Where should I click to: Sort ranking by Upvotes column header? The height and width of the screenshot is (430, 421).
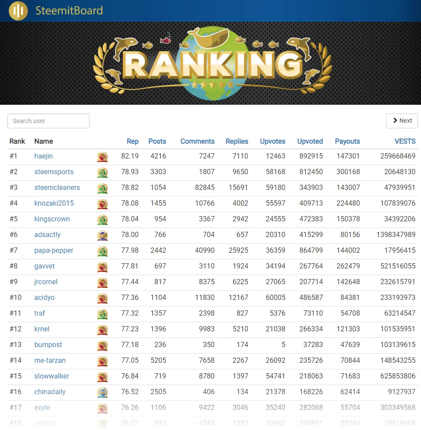pyautogui.click(x=273, y=141)
